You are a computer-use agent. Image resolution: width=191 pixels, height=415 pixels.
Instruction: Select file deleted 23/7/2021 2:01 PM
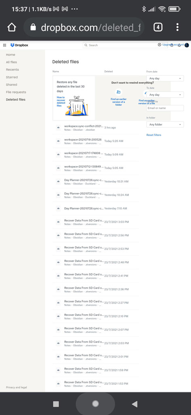(x=95, y=357)
